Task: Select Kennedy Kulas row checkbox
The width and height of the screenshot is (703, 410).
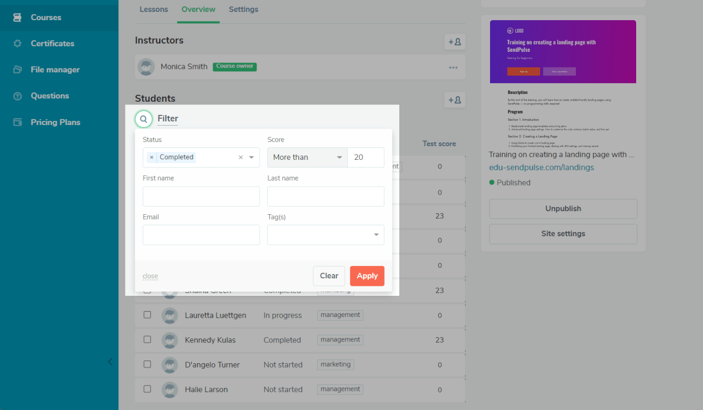Action: 147,339
